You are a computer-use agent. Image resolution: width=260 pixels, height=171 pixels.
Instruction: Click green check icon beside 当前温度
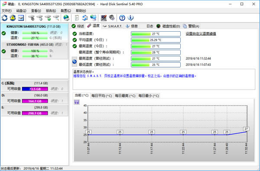75,34
